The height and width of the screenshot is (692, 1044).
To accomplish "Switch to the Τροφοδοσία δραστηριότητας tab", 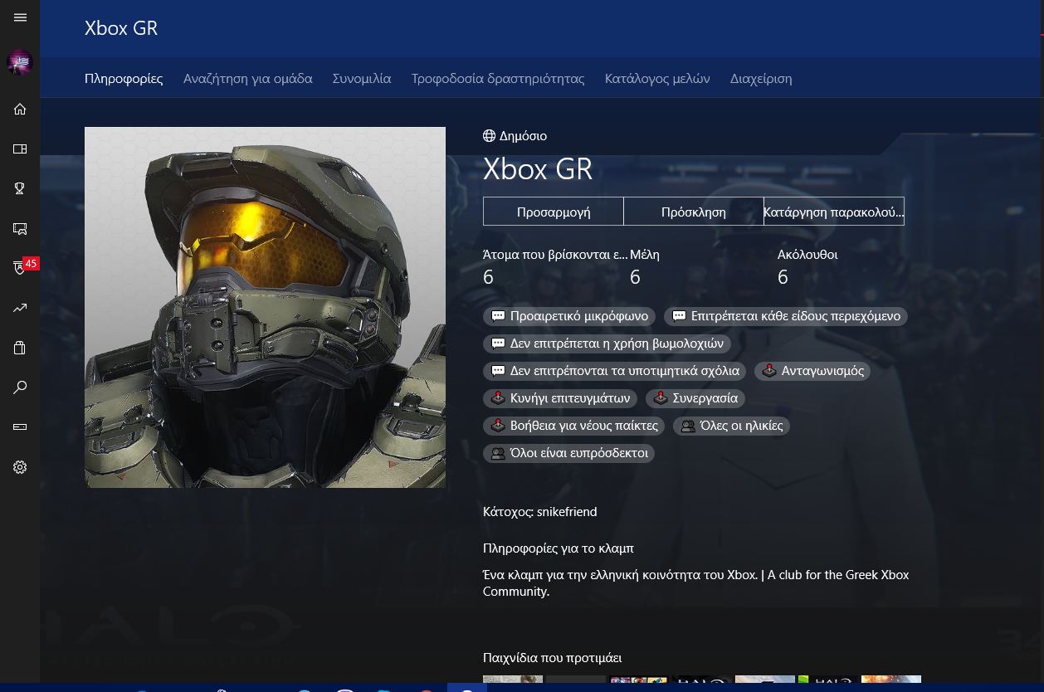I will 498,79.
